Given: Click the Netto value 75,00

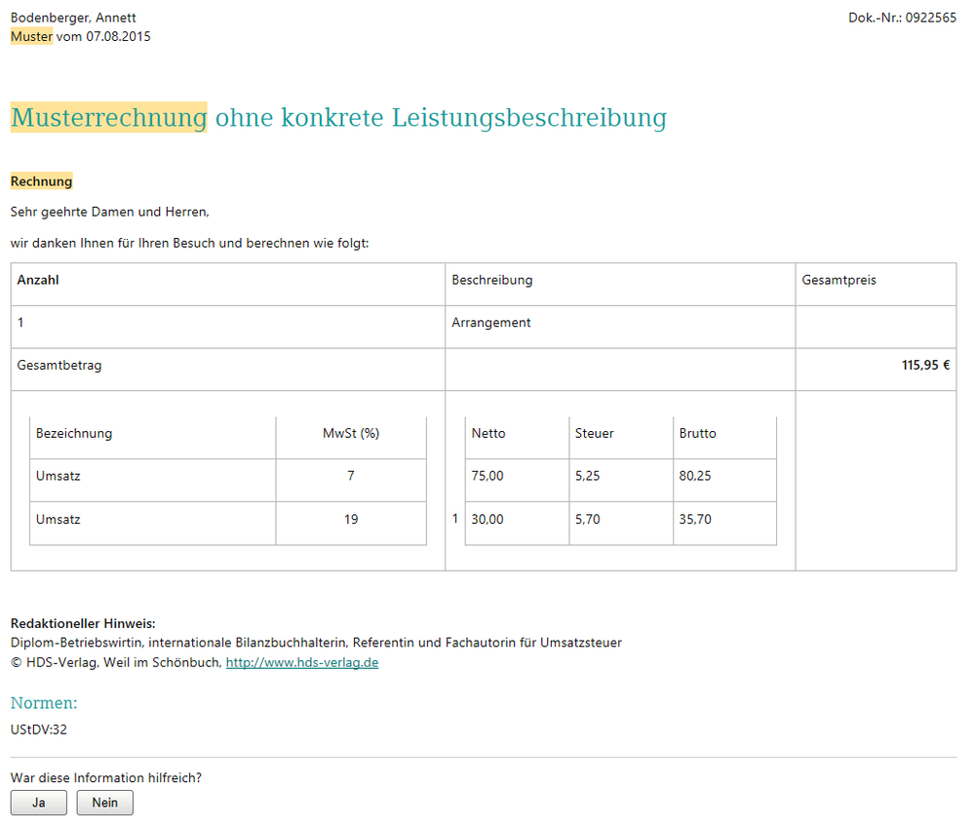Looking at the screenshot, I should click(x=487, y=476).
